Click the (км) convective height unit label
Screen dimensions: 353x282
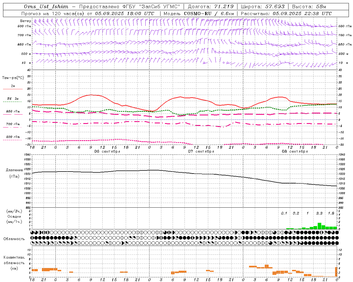[x=14, y=269]
